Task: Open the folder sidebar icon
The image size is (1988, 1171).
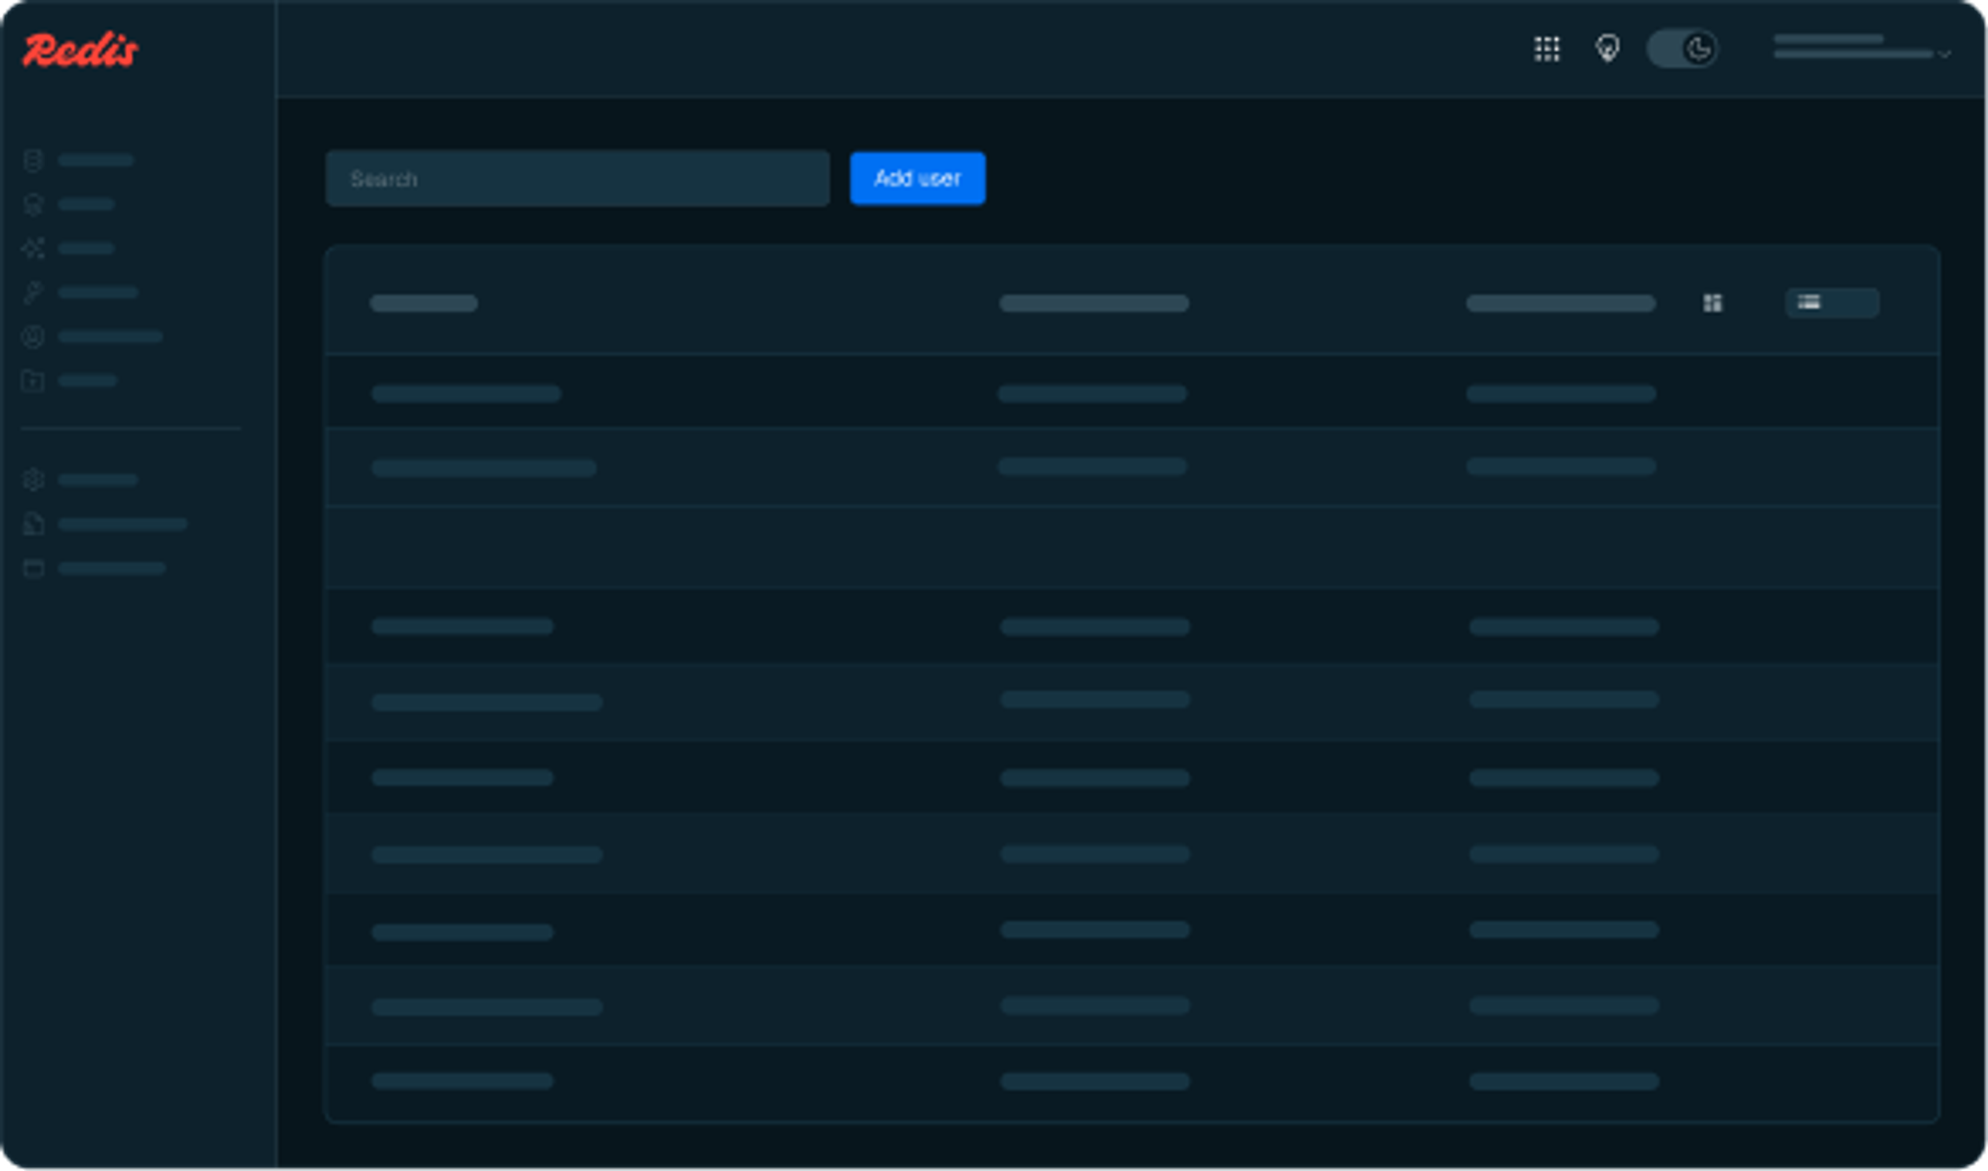Action: (33, 381)
